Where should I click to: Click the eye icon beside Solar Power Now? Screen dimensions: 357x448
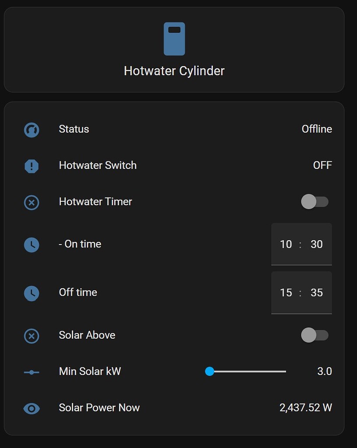pos(31,408)
